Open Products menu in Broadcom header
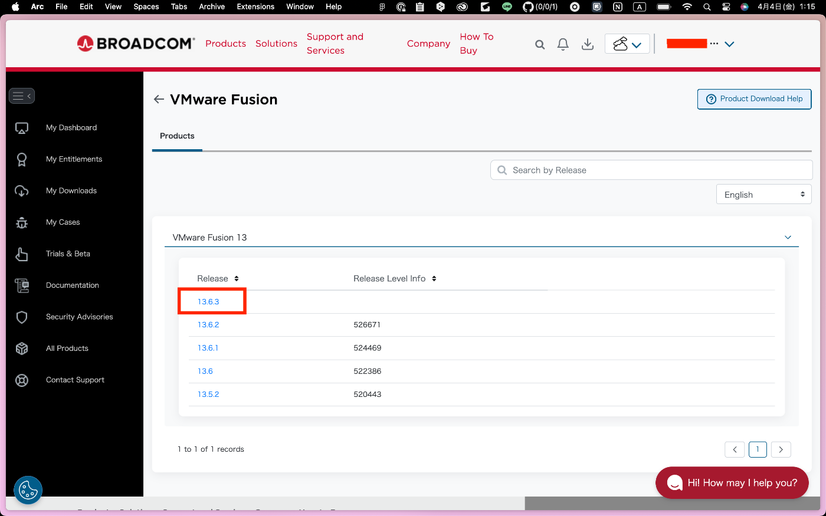826x516 pixels. (x=226, y=44)
